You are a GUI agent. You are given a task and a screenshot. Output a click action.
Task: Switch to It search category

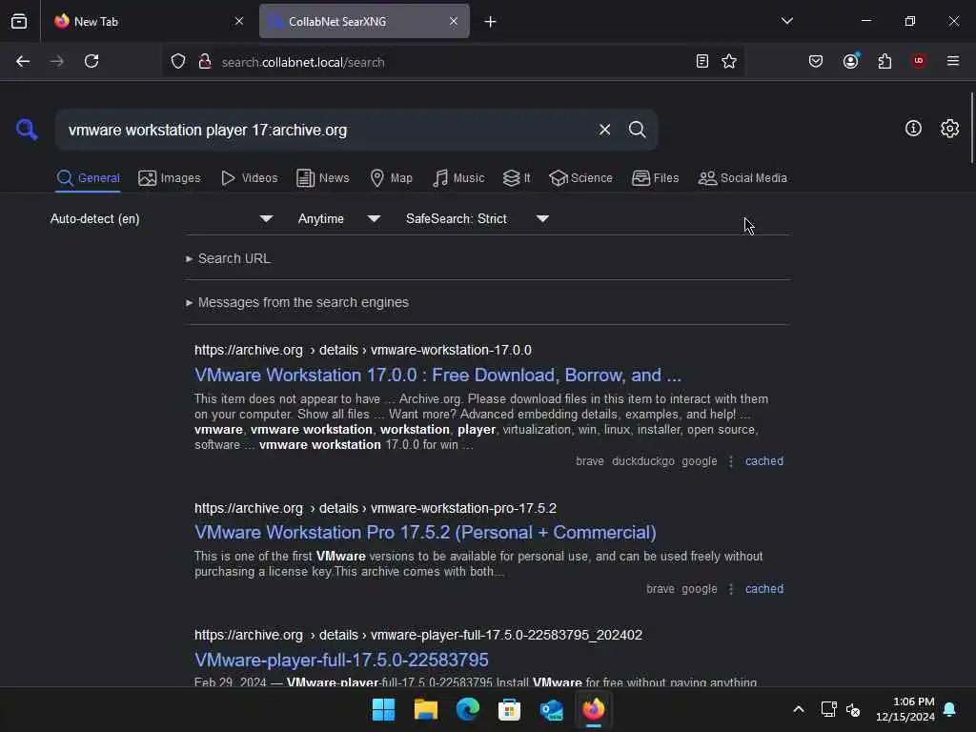click(517, 178)
